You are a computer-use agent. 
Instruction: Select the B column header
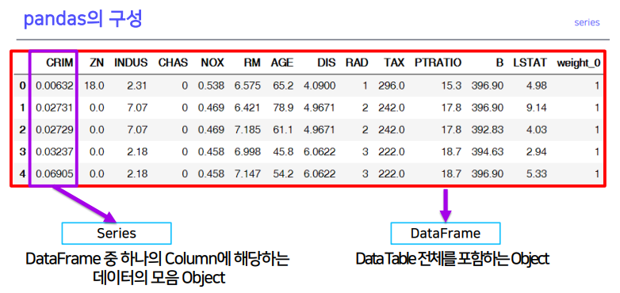pos(500,63)
